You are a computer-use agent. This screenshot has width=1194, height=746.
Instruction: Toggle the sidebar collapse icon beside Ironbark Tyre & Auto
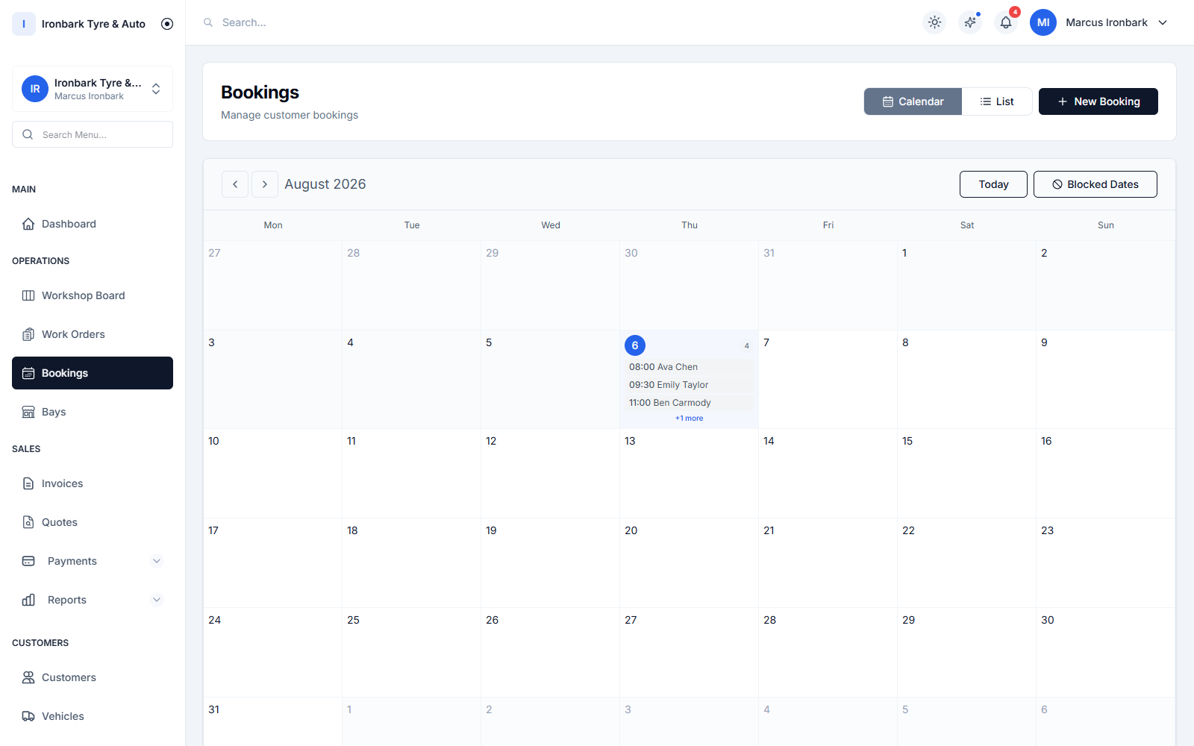[x=167, y=24]
